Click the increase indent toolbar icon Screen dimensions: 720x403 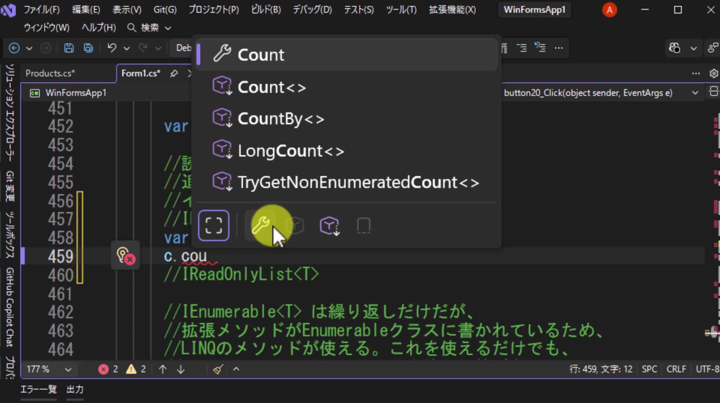522,48
